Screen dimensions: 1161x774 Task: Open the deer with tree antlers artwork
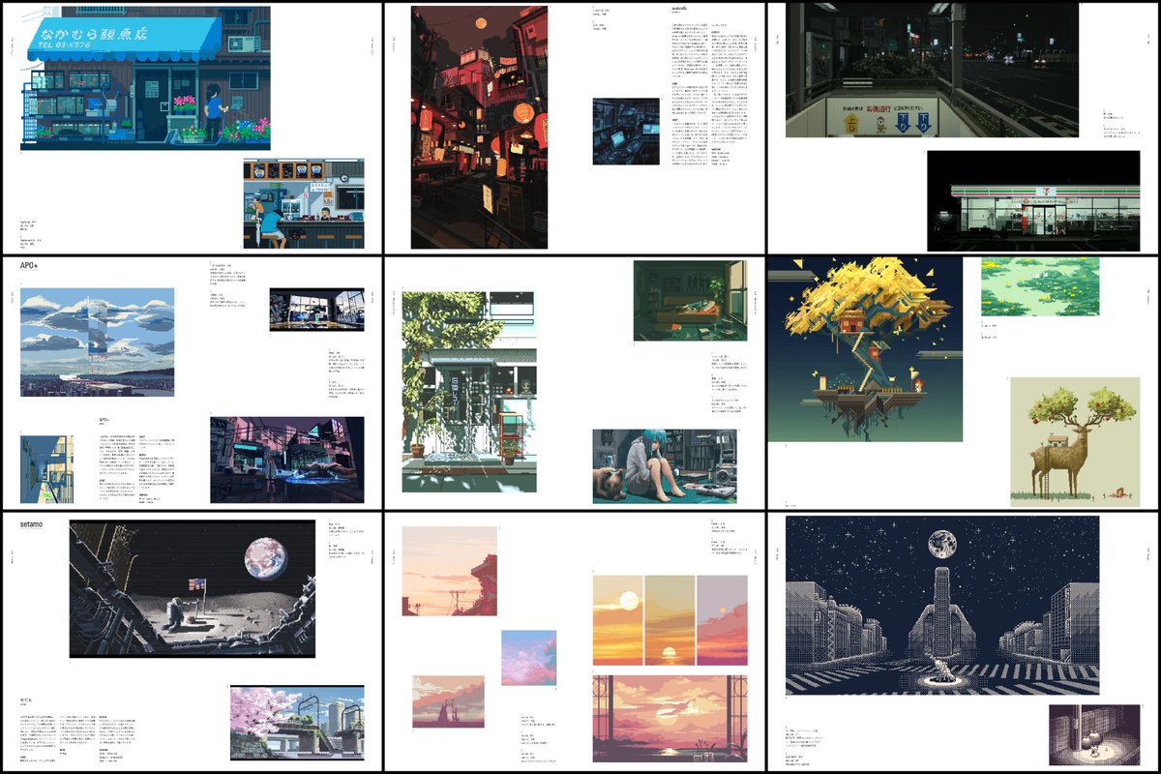pyautogui.click(x=1075, y=442)
